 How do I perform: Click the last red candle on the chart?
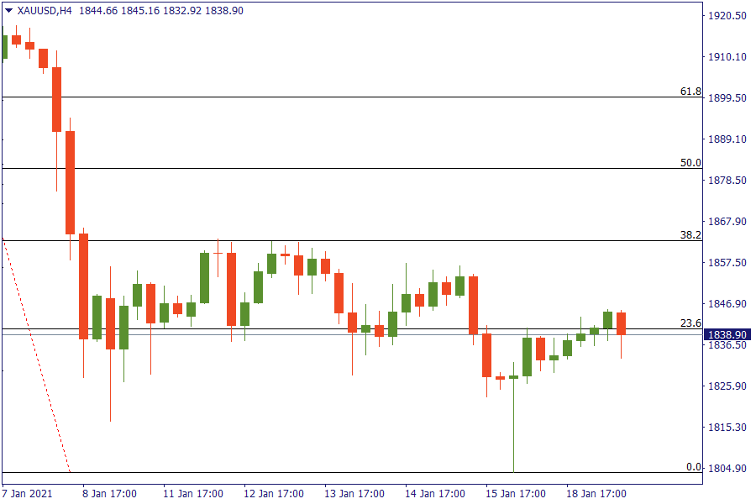pyautogui.click(x=622, y=323)
